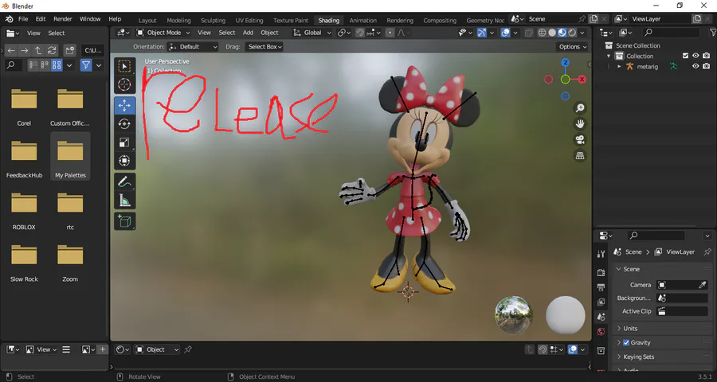Open the Render menu
Screen dimensions: 717x382
point(62,18)
